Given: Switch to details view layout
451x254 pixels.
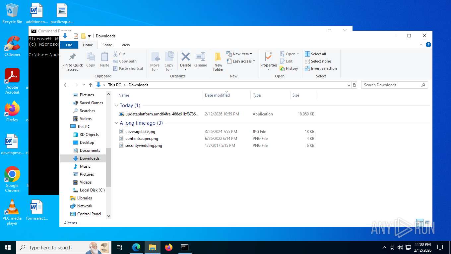Looking at the screenshot, I should click(419, 223).
